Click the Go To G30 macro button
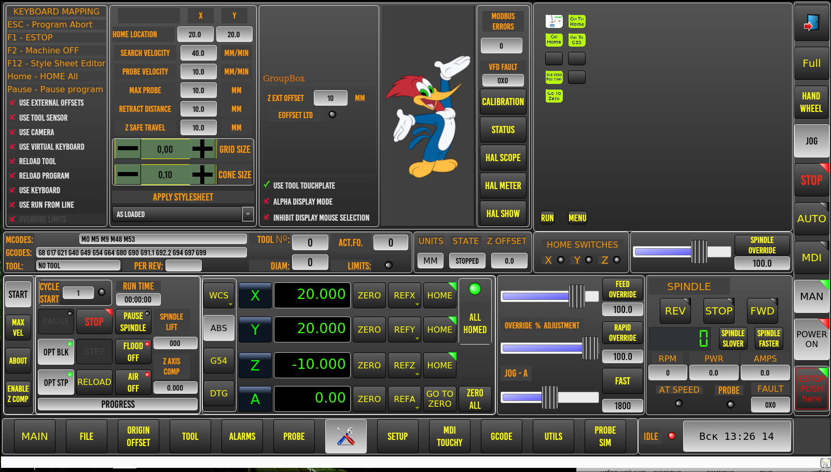The width and height of the screenshot is (831, 472). (577, 40)
